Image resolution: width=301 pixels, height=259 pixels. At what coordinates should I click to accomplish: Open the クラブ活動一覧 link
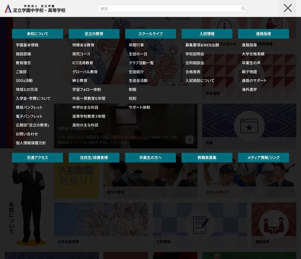tap(141, 63)
